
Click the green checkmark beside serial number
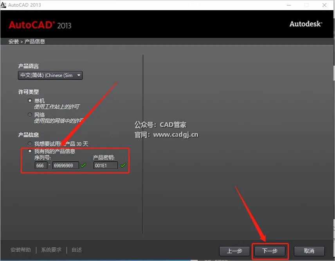pos(83,165)
